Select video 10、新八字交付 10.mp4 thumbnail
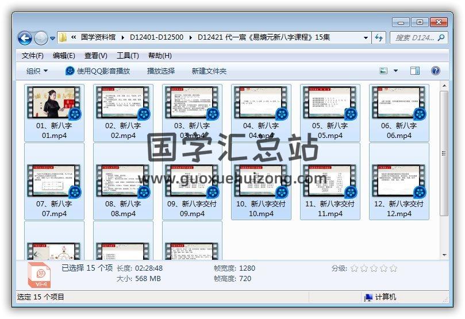The width and height of the screenshot is (465, 319). 261,181
